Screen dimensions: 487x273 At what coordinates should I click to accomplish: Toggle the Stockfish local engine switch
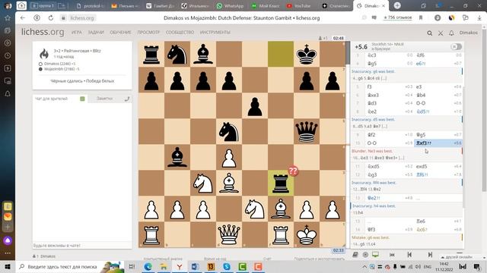456,46
